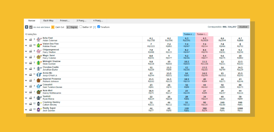
Task: Open graph icon for Clondaw Castle
Action: coord(30,69)
